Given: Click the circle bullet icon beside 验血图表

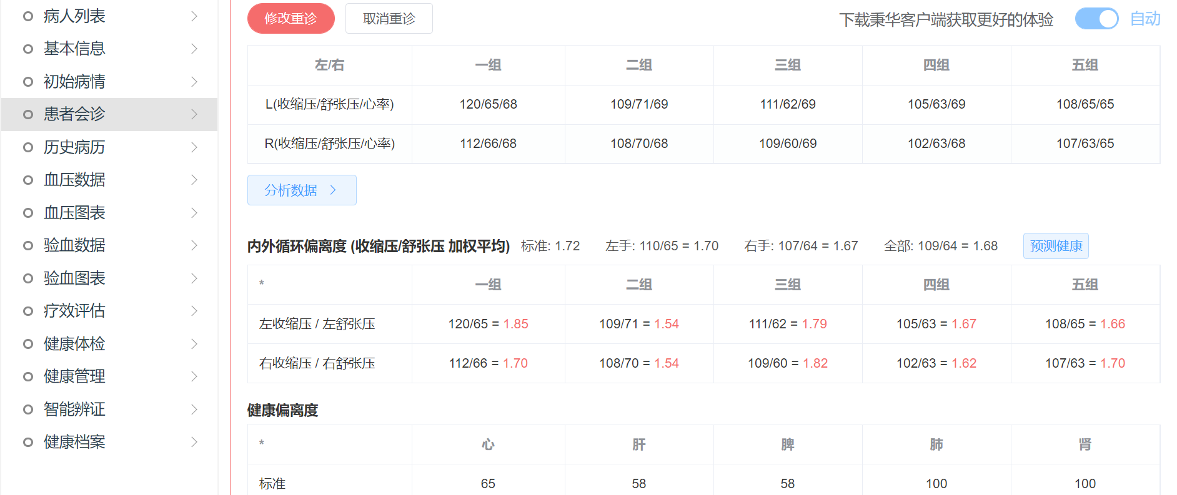Looking at the screenshot, I should (28, 278).
